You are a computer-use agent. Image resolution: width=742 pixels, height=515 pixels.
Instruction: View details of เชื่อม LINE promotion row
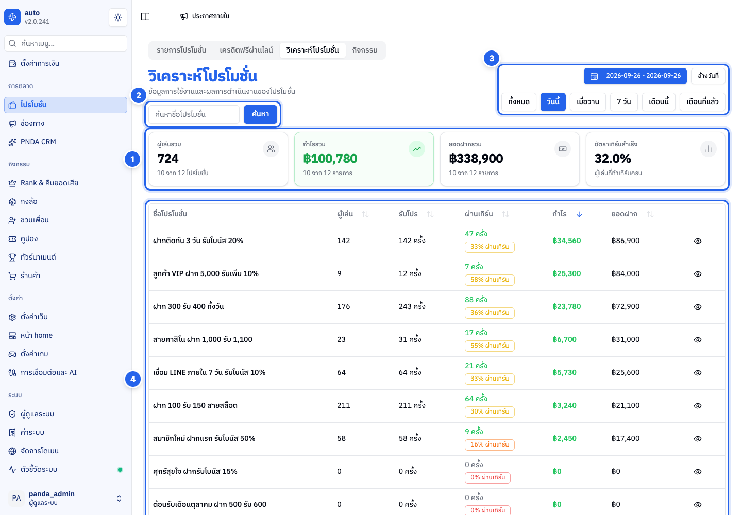698,373
